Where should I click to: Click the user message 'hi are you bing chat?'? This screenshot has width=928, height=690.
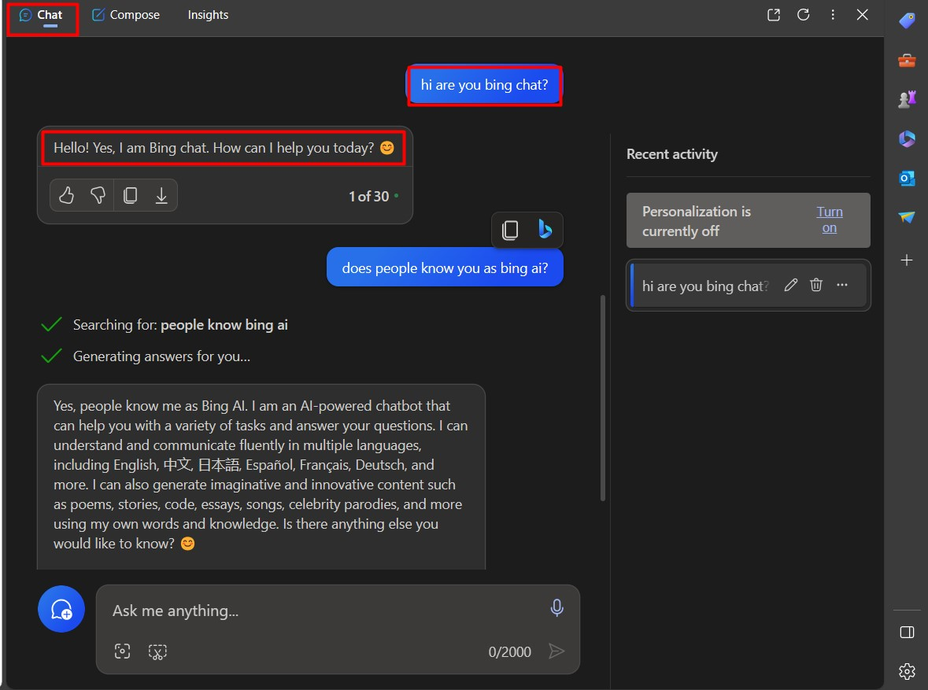[x=485, y=85]
